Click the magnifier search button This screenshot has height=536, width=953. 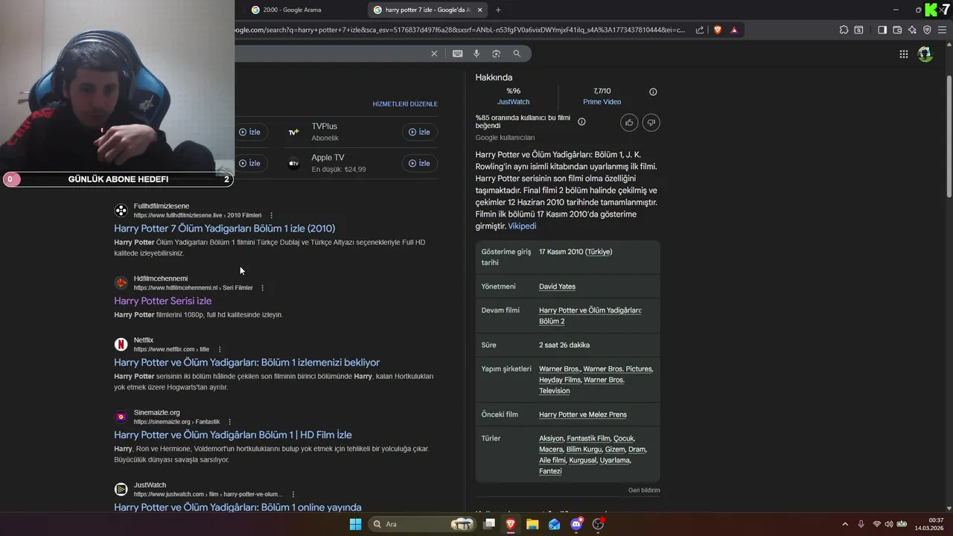click(517, 54)
